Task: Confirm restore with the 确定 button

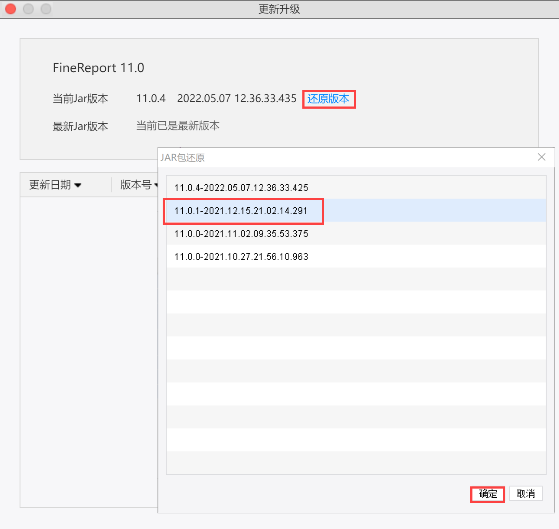Action: (488, 494)
